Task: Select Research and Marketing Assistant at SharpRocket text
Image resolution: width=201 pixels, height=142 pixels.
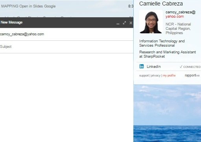Action: tap(168, 54)
